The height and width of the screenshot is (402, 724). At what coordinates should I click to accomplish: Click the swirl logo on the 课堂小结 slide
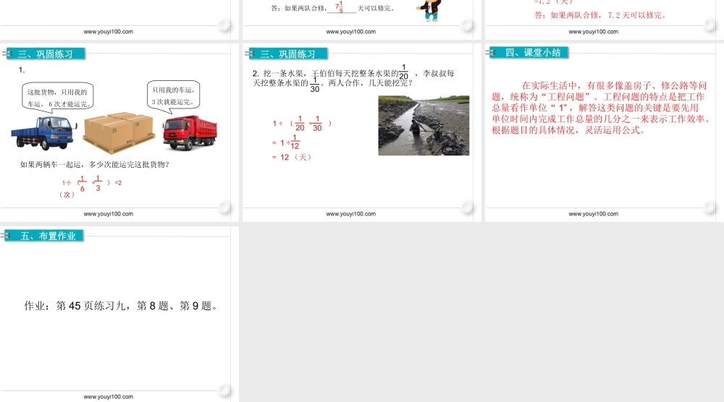pos(710,208)
